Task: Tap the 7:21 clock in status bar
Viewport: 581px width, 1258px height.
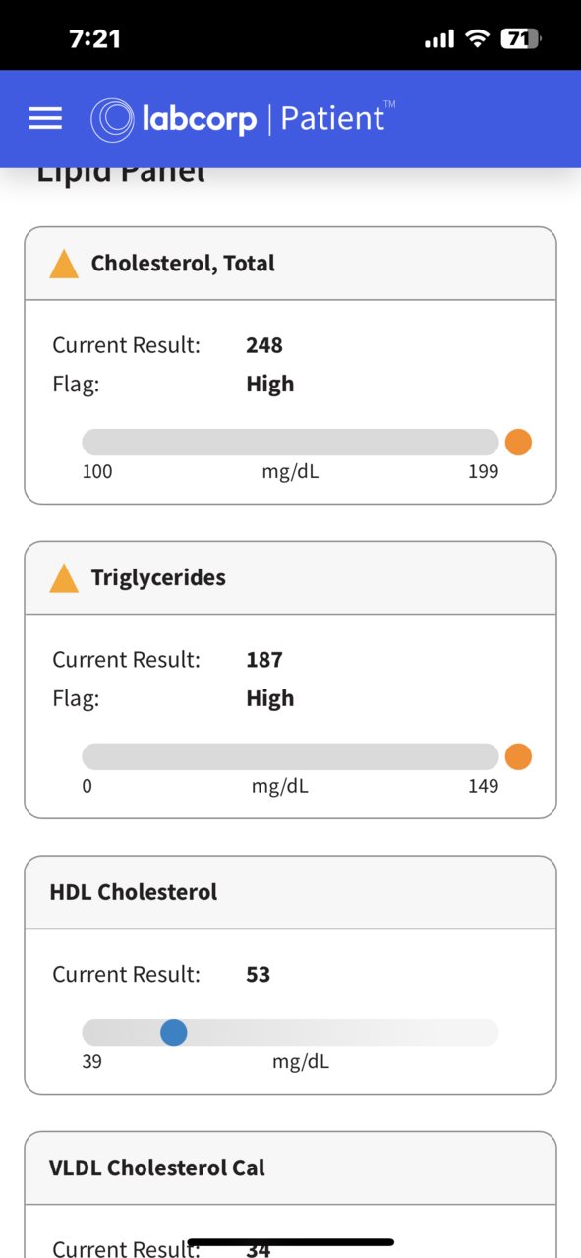Action: click(95, 39)
